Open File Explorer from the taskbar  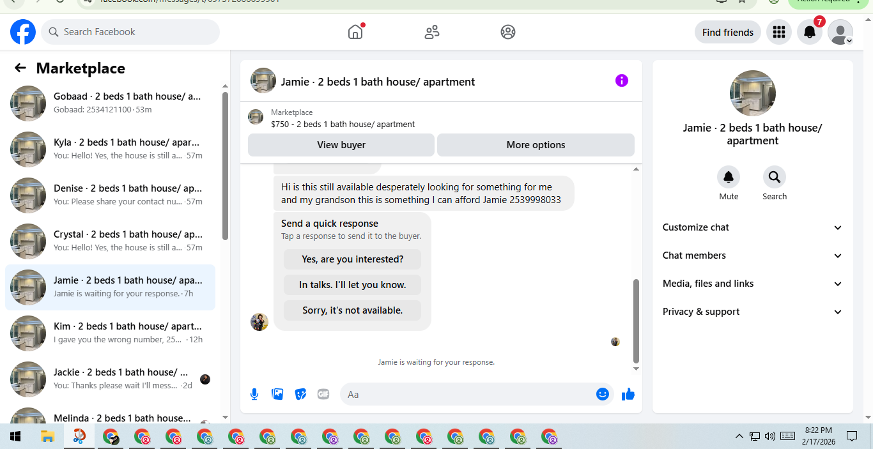point(48,437)
